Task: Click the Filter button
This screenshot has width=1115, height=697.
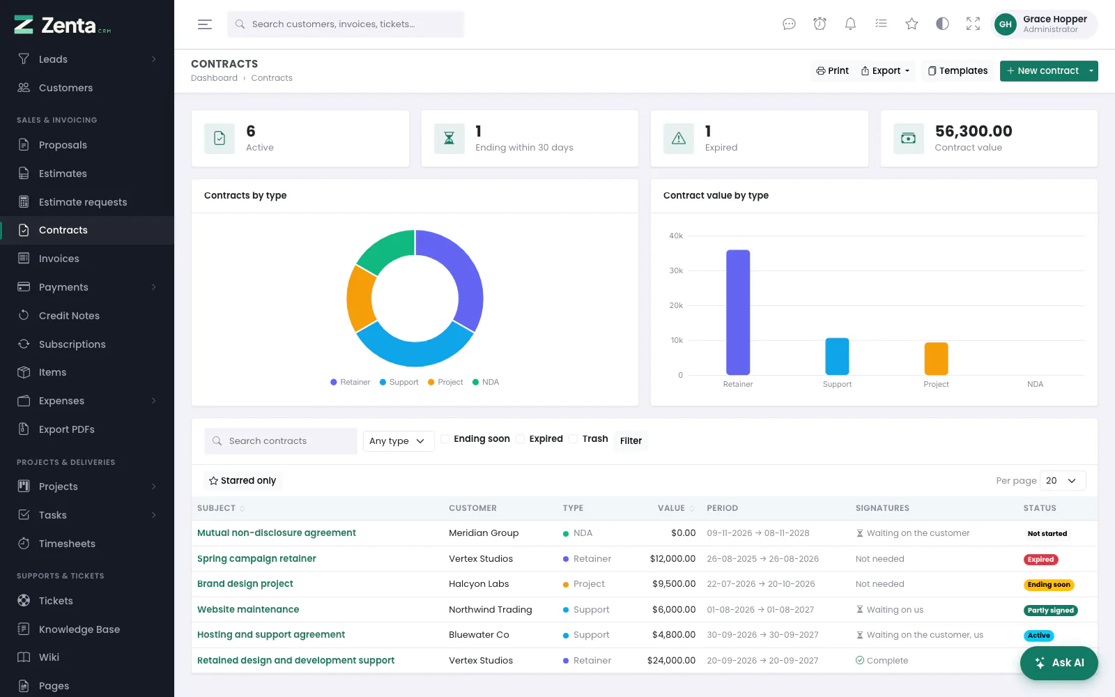Action: 631,441
